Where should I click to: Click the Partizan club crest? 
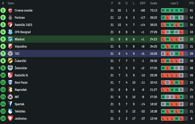click(x=10, y=18)
